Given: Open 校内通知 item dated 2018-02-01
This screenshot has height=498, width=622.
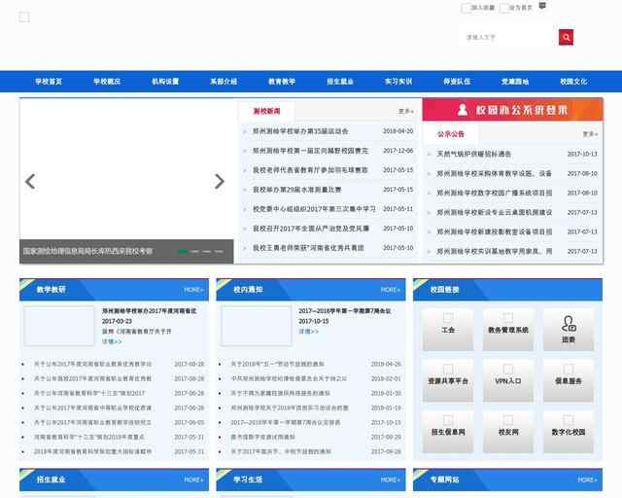Looking at the screenshot, I should [x=289, y=378].
